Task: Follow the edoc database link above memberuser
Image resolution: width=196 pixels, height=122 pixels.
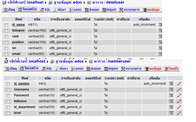Action: point(69,61)
